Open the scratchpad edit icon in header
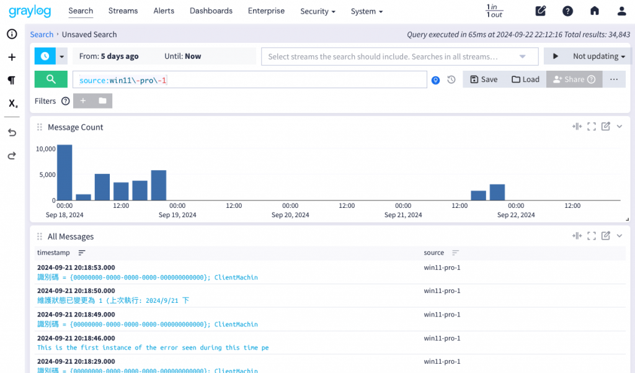The width and height of the screenshot is (635, 373). coord(540,11)
